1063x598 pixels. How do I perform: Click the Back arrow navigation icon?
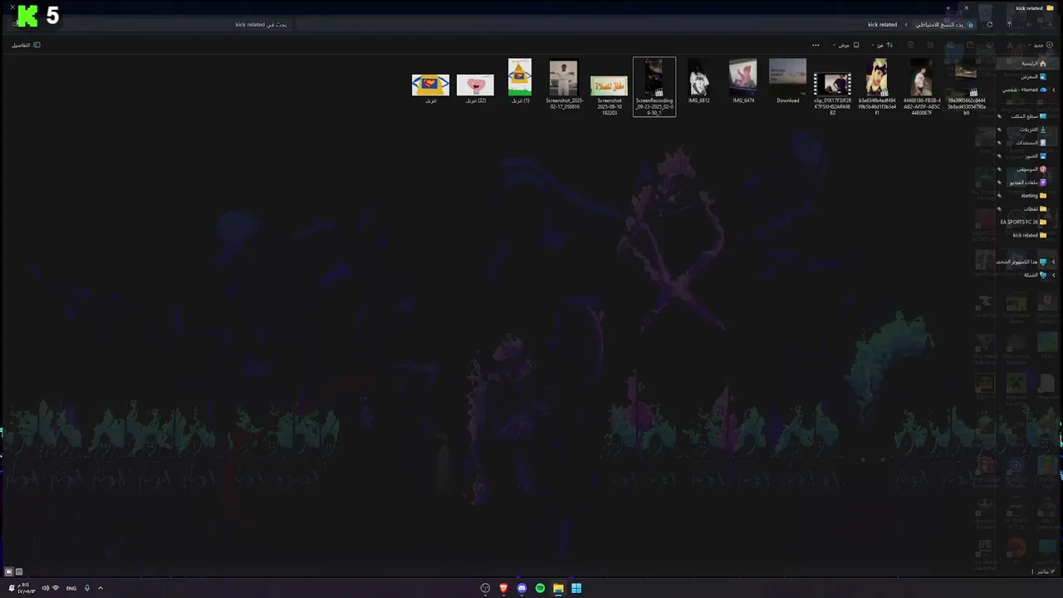point(1049,24)
